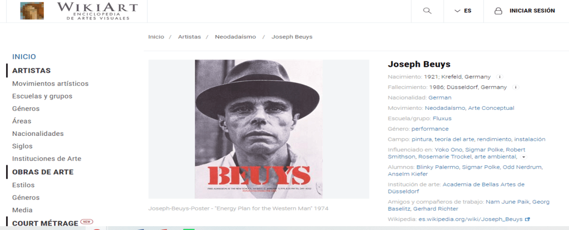Open the ES language dropdown
The image size is (569, 230).
pos(463,11)
